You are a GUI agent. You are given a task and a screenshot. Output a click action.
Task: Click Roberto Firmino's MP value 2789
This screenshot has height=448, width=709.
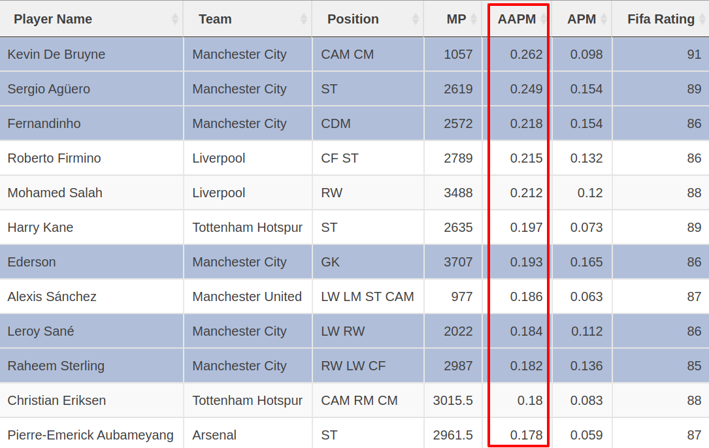click(x=458, y=158)
